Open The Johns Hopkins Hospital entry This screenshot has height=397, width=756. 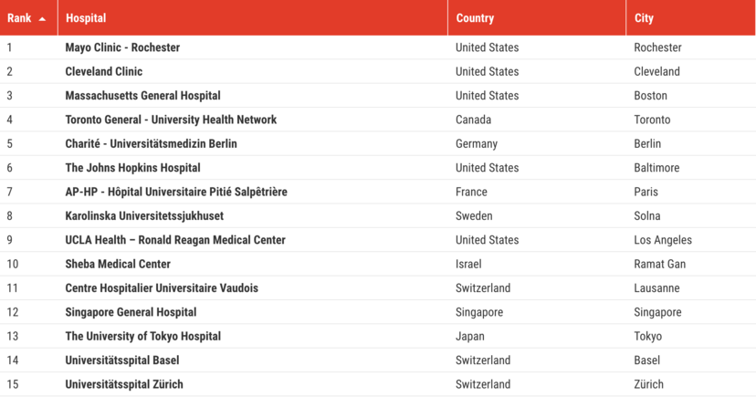click(132, 168)
